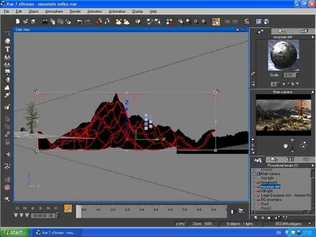Image resolution: width=316 pixels, height=237 pixels.
Task: Click the Main camera render preview
Action: tap(283, 115)
